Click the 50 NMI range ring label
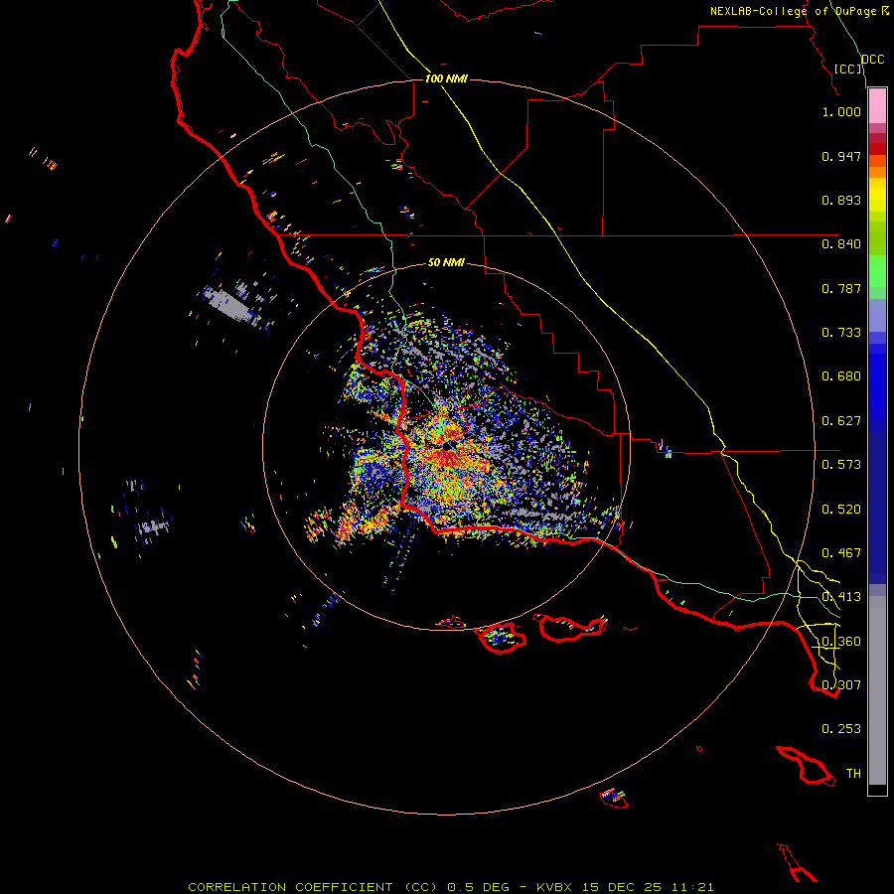Screen dimensions: 894x894 tap(446, 262)
